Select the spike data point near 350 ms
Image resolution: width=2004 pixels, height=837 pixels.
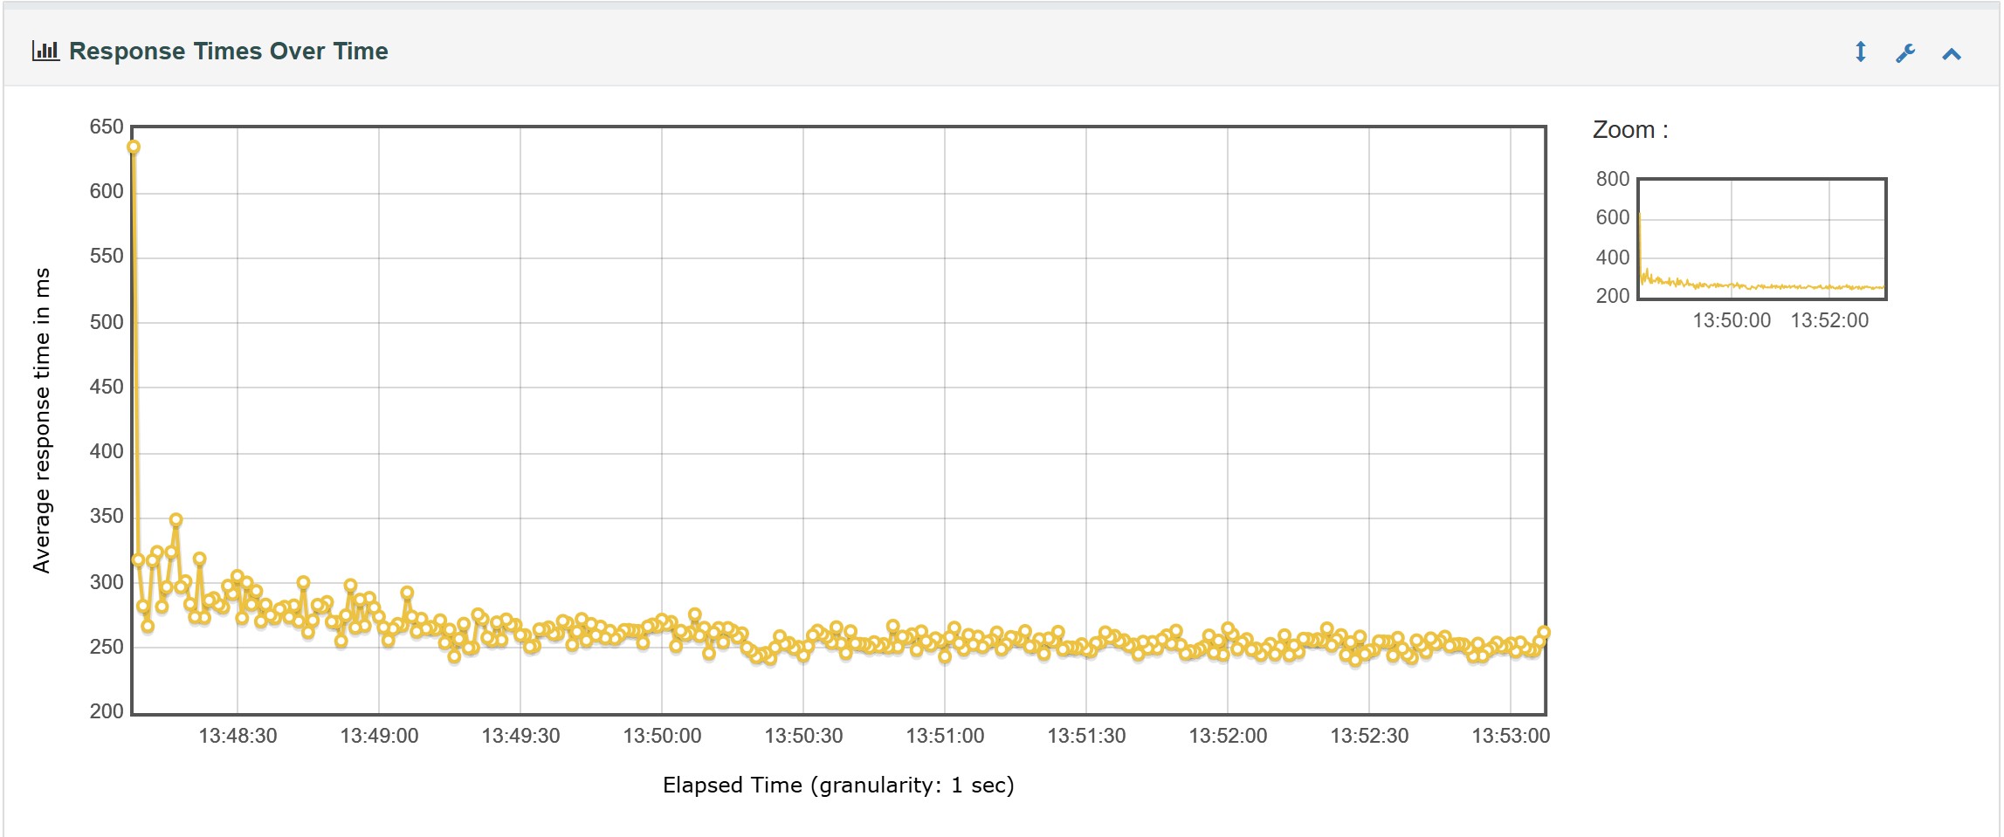pyautogui.click(x=176, y=519)
